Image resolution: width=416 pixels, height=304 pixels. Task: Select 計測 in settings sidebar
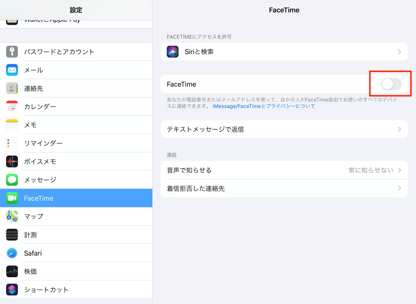(x=76, y=235)
